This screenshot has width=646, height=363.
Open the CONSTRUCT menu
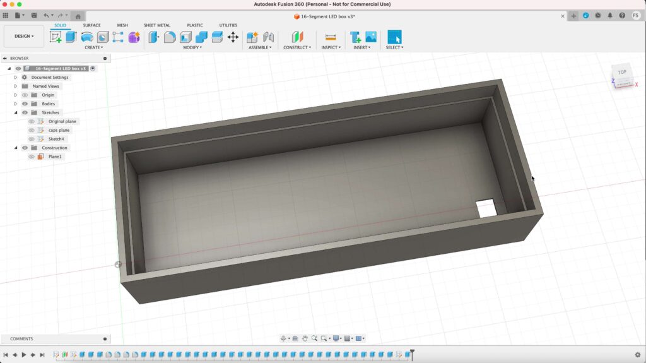coord(297,47)
